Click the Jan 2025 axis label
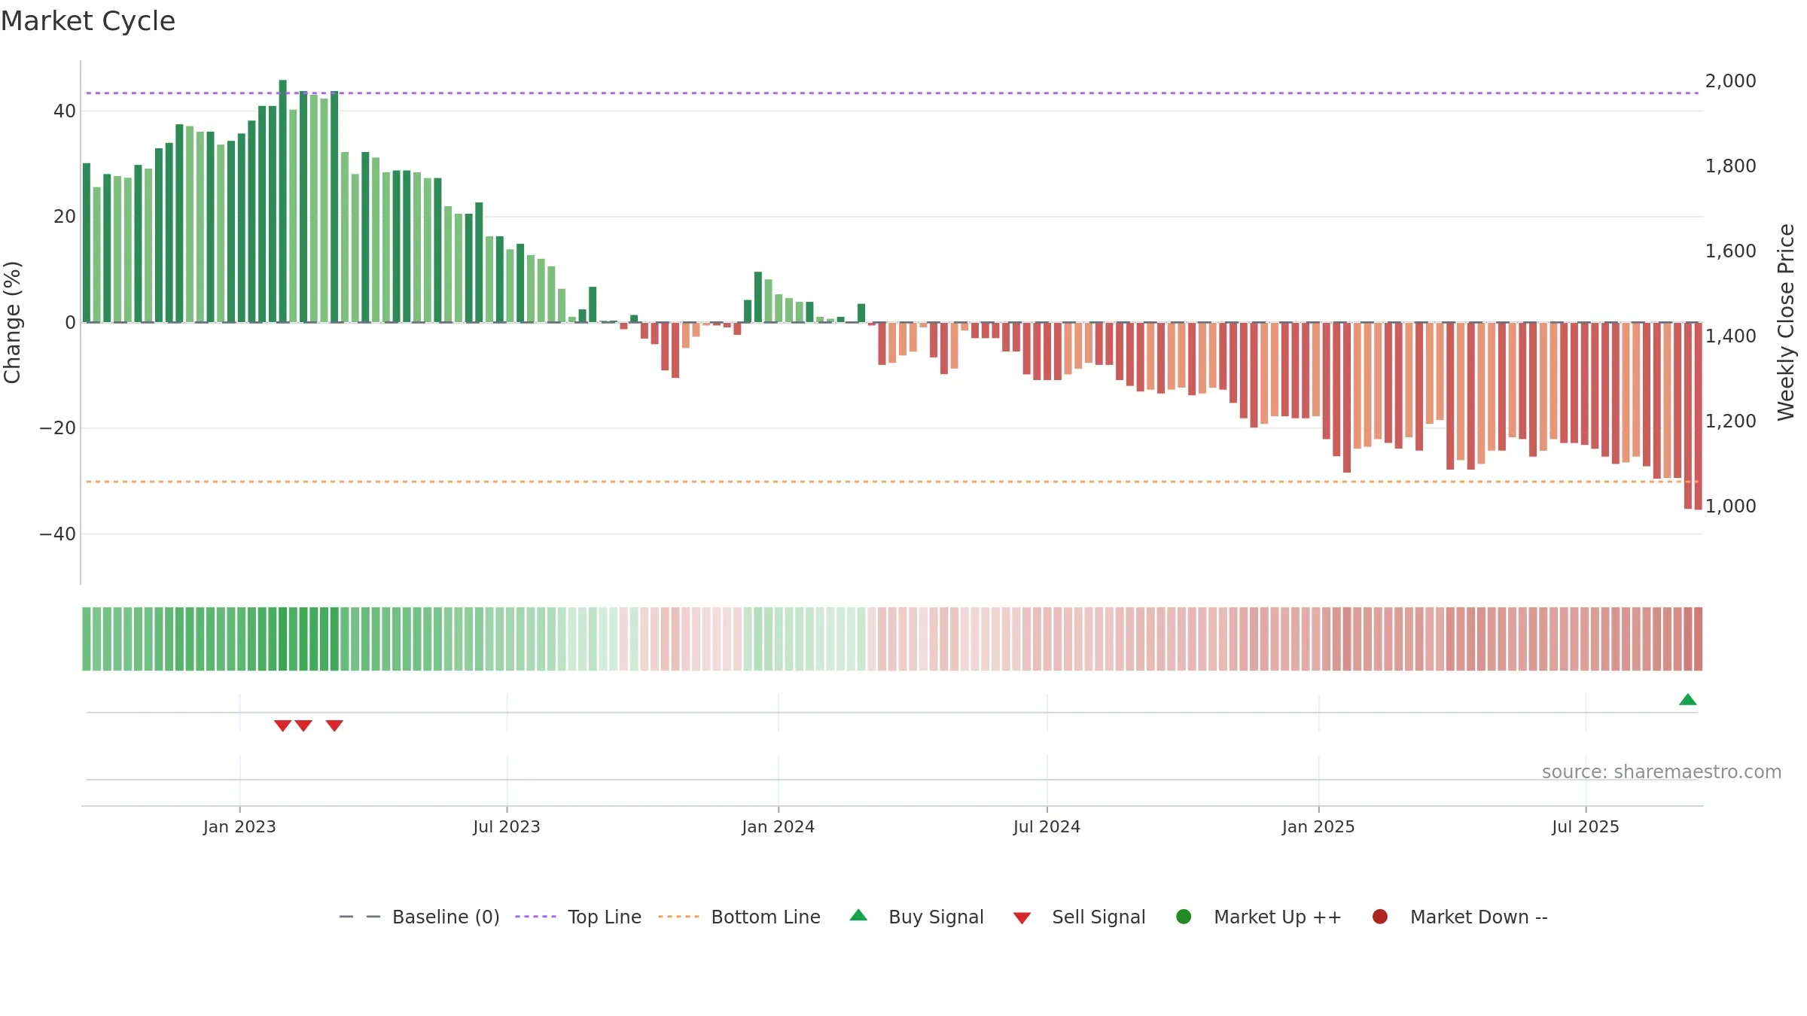This screenshot has height=1016, width=1807. coord(1318,826)
